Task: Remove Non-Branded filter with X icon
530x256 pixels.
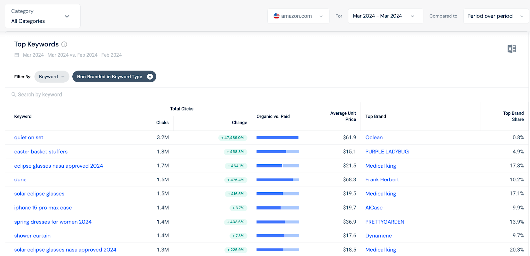Action: [150, 77]
